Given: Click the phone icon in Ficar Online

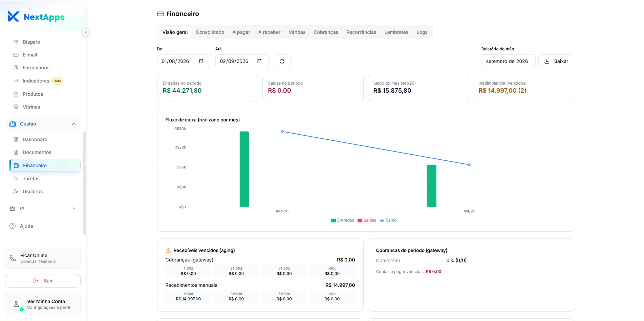Looking at the screenshot, I should (13, 258).
